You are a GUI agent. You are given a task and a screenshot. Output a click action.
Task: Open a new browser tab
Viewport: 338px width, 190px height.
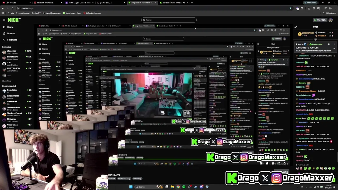tap(192, 3)
